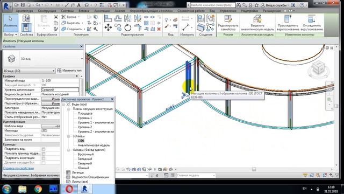Click Изменить button for Переопределения видимости
344x194 pixels.
click(51, 99)
